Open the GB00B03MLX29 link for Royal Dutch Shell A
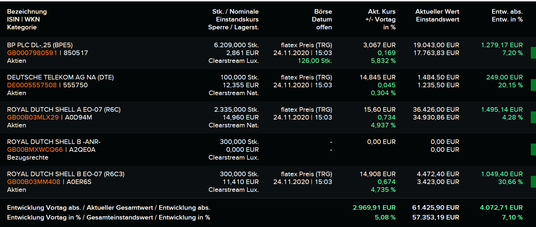 [x=33, y=117]
